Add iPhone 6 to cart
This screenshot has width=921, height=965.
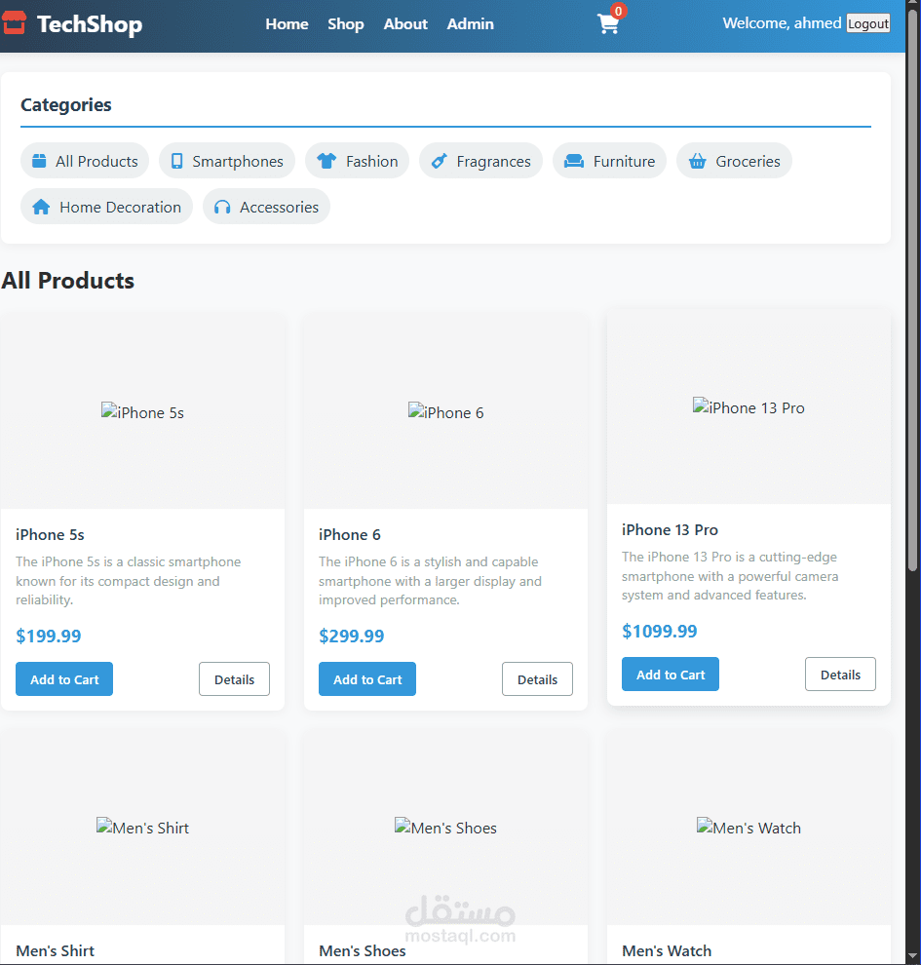click(x=367, y=678)
